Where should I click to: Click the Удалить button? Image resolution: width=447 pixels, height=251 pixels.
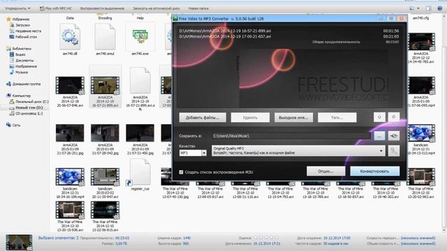pos(250,118)
